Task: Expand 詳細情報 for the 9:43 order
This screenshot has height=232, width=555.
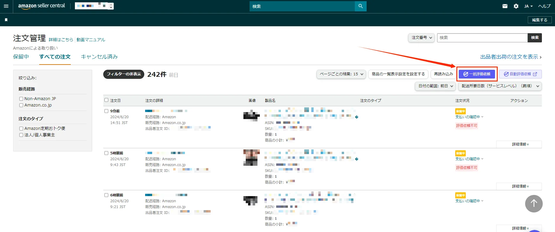Action: coord(519,186)
